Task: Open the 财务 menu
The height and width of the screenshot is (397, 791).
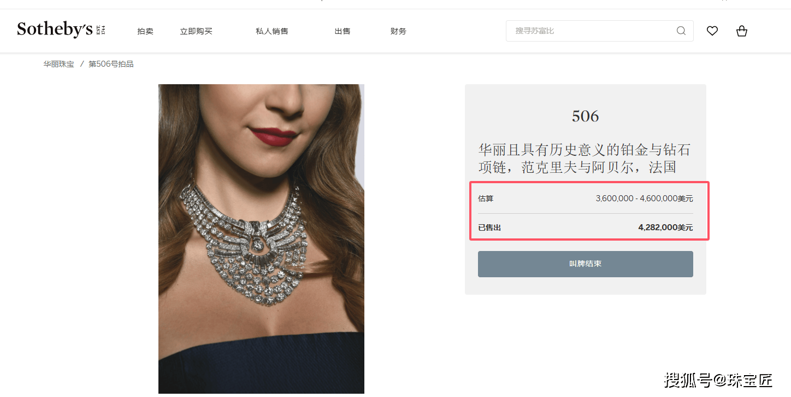Action: [x=398, y=31]
